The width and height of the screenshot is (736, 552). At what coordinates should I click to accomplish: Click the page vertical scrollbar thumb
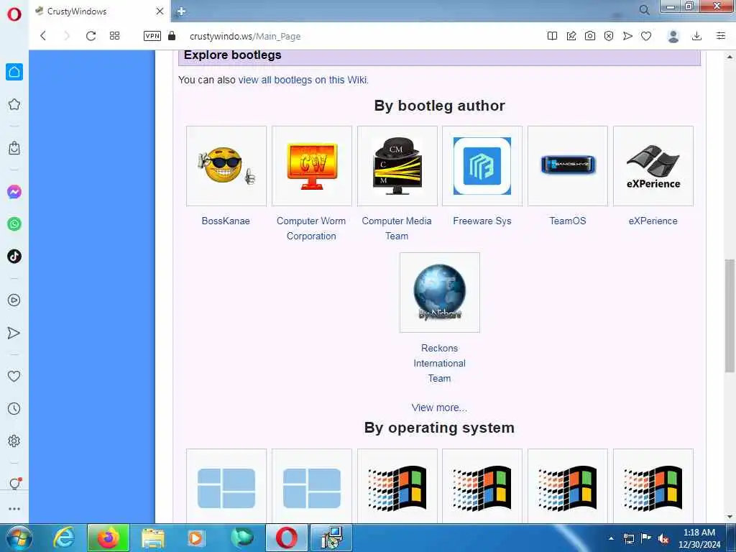[x=730, y=315]
